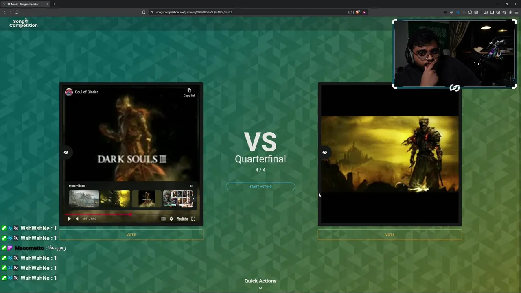Bookmark this page
The height and width of the screenshot is (293, 521).
coord(144,12)
